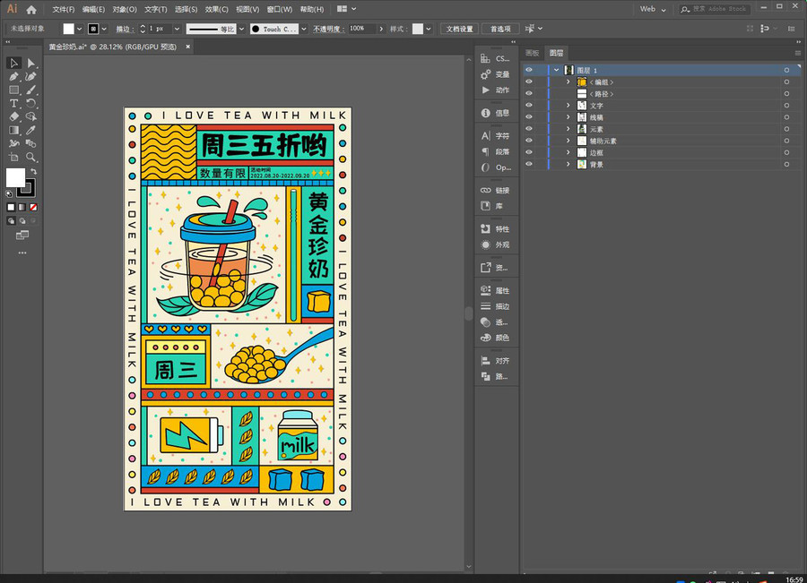Swap fill and stroke colors
The height and width of the screenshot is (583, 807).
[x=33, y=171]
